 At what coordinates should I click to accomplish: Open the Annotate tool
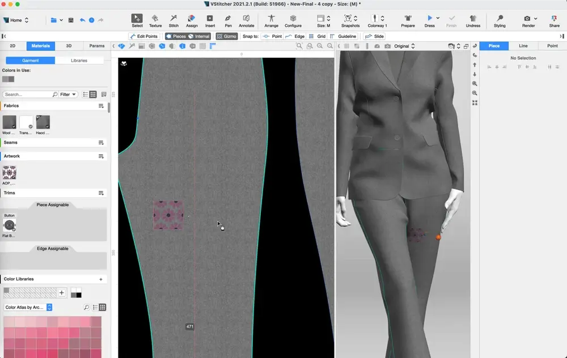point(247,21)
